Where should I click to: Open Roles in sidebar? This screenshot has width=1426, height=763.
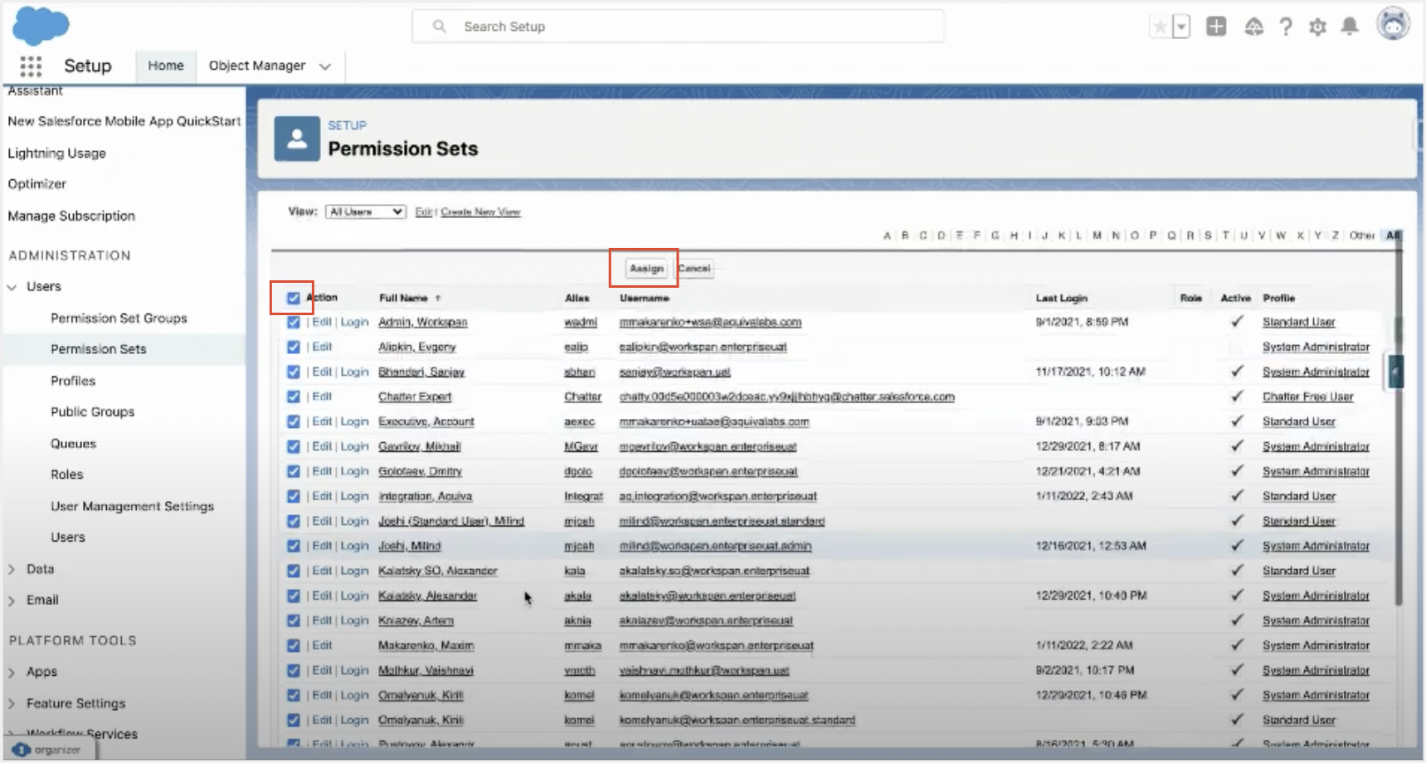pos(66,474)
